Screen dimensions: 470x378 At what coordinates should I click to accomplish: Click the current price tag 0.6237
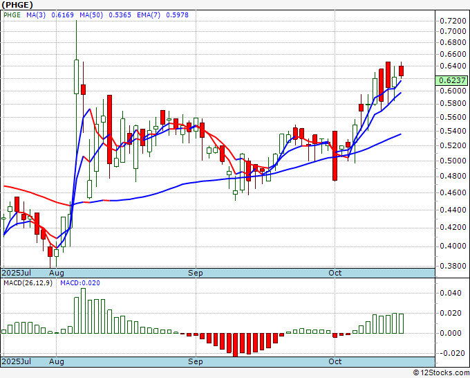[x=451, y=80]
